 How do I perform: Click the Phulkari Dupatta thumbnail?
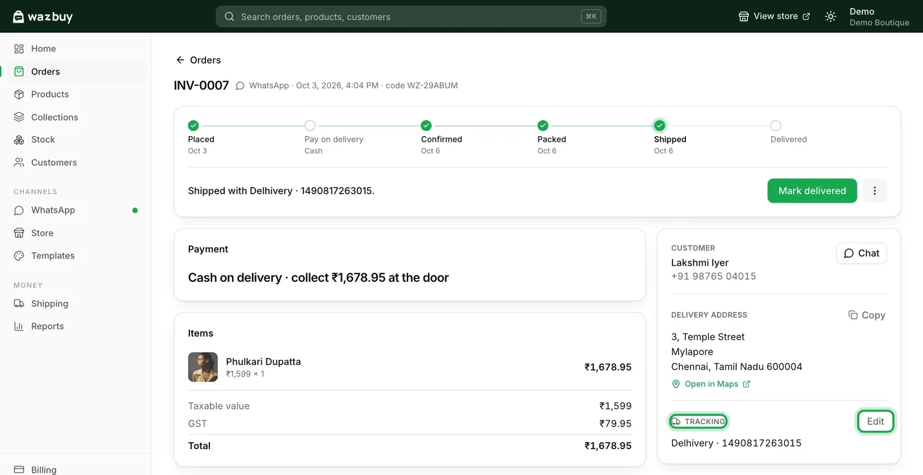coord(203,367)
